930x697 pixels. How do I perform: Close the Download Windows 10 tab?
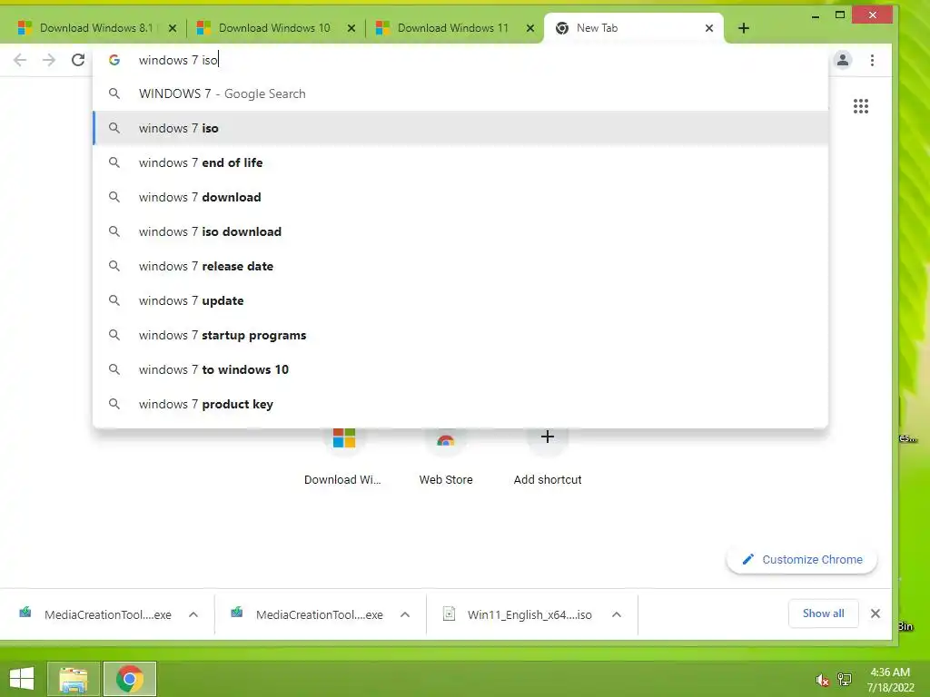pos(351,28)
